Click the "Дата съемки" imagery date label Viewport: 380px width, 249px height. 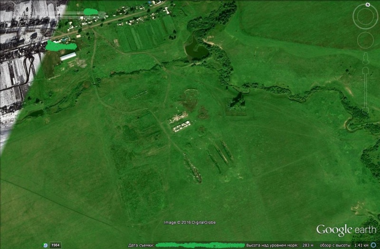pyautogui.click(x=141, y=245)
